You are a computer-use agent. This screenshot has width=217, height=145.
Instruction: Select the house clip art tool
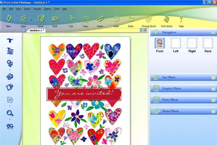(x=10, y=76)
